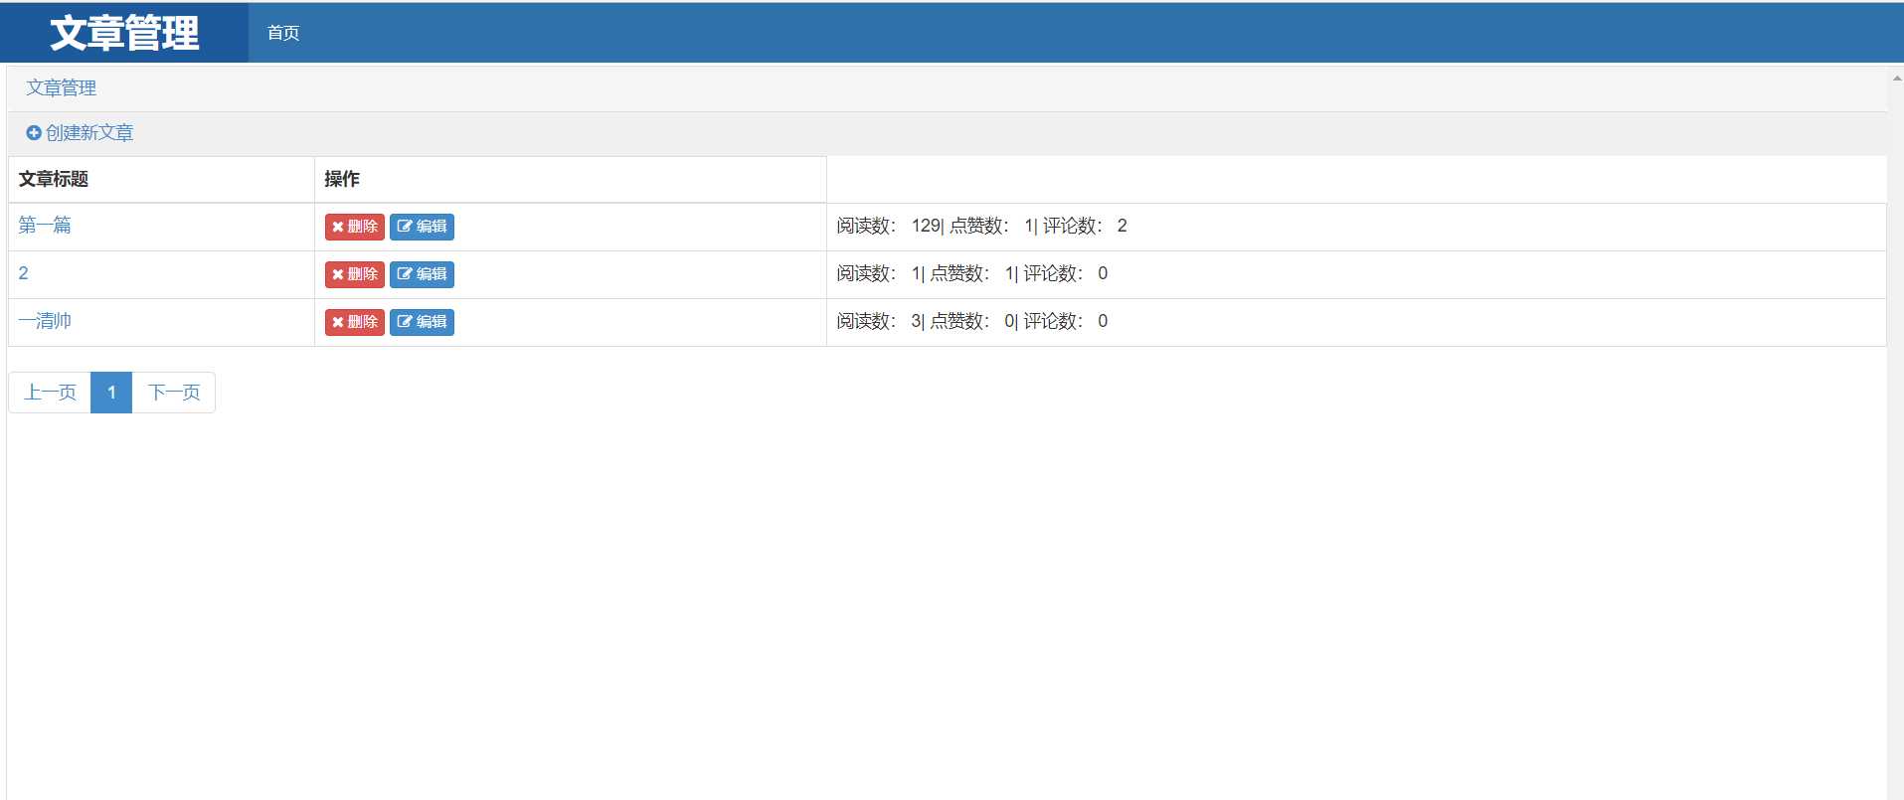Click stats text 阅读数 1 点赞数 1
The height and width of the screenshot is (800, 1904).
pyautogui.click(x=971, y=273)
